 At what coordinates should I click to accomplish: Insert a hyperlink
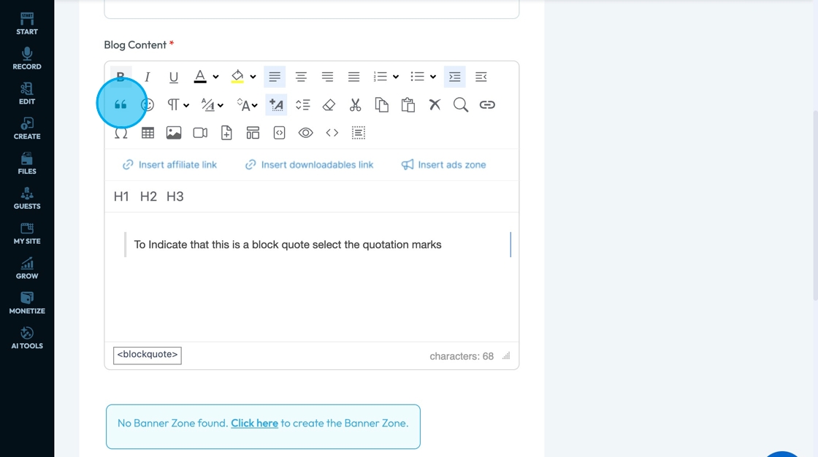tap(487, 105)
